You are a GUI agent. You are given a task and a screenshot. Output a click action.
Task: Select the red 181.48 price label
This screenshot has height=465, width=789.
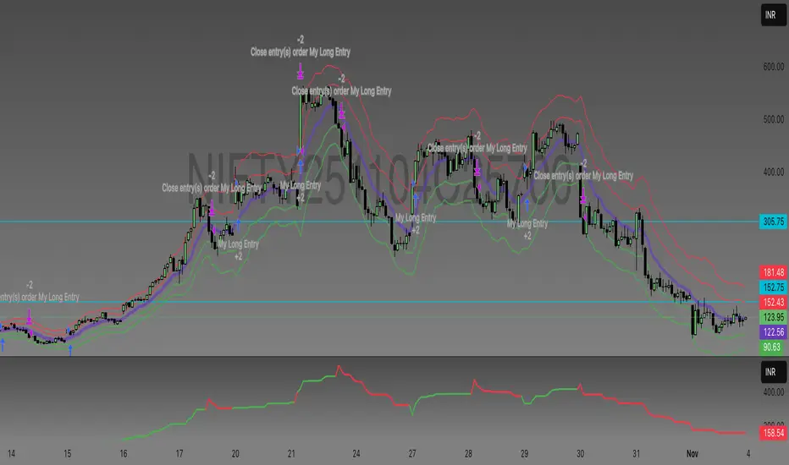[773, 272]
